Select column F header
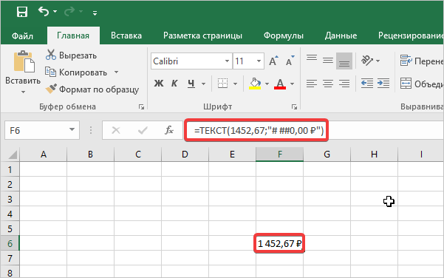Image resolution: width=444 pixels, height=278 pixels. coord(279,155)
